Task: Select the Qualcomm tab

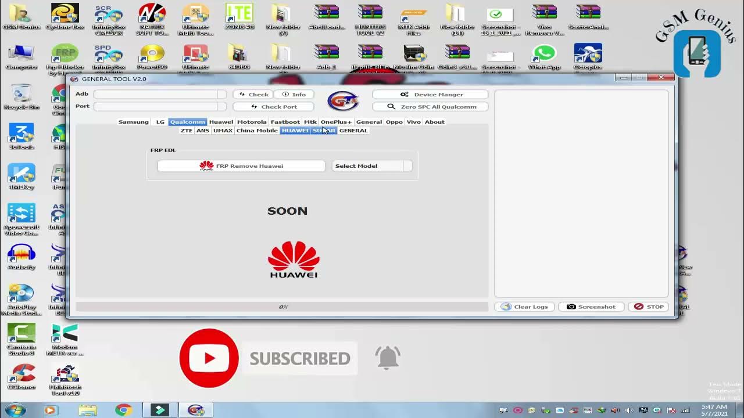Action: [x=188, y=122]
